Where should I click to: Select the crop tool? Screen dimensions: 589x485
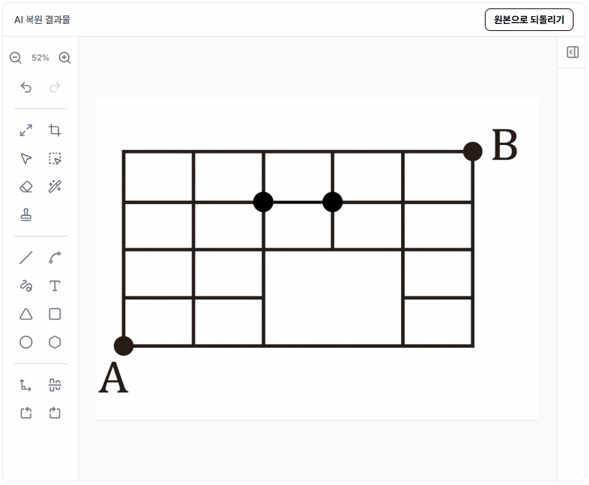55,130
